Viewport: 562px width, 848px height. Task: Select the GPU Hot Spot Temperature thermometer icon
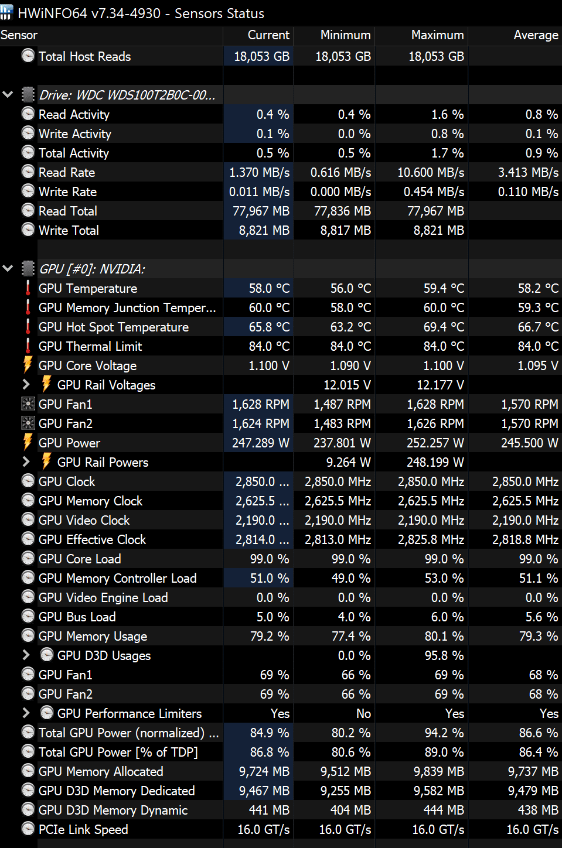click(x=28, y=326)
